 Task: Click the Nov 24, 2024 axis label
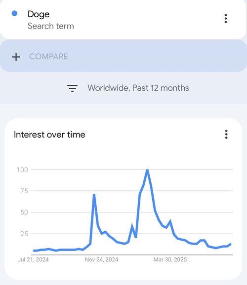click(x=102, y=259)
